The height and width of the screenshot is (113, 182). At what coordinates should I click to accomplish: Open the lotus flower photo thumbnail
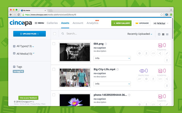[75, 100]
